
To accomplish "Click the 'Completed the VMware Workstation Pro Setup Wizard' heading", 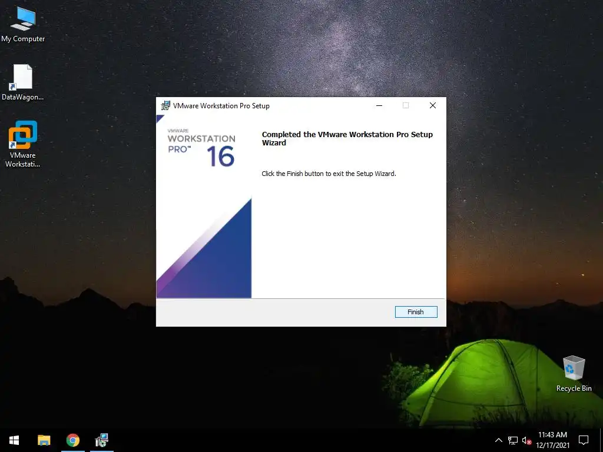I will [347, 138].
